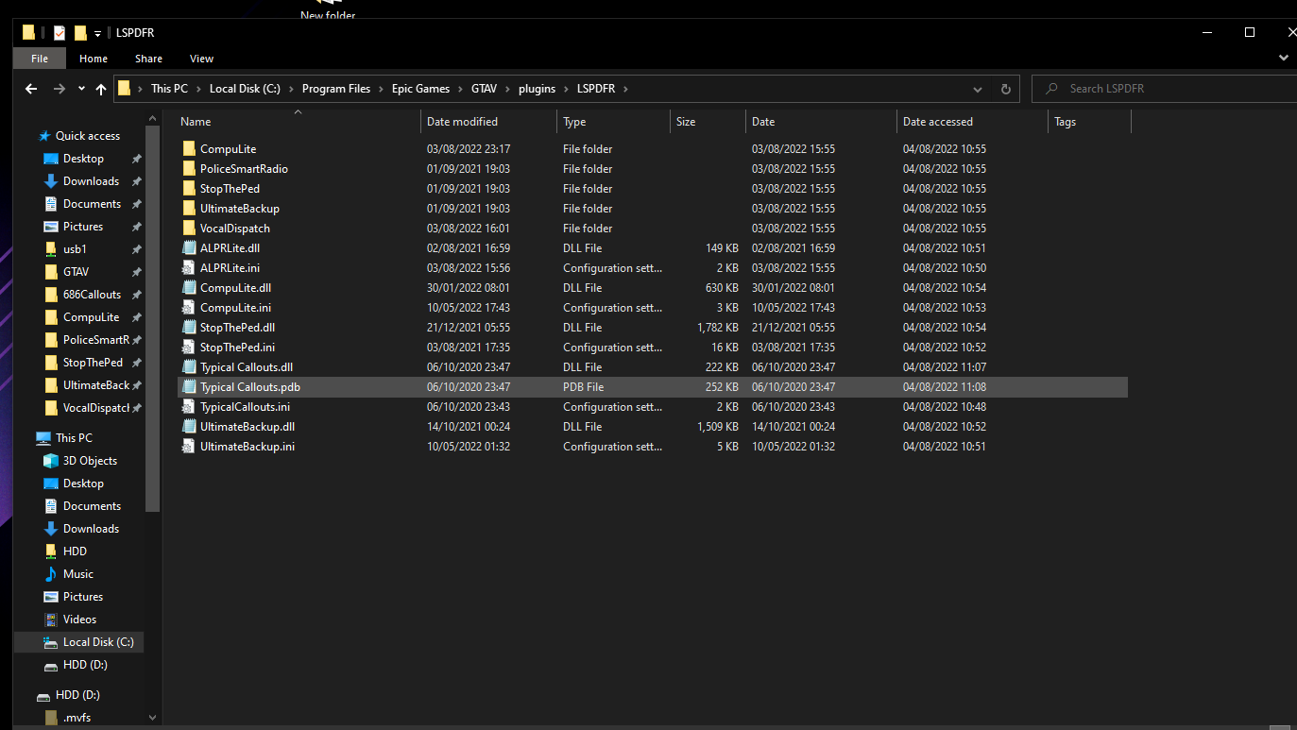
Task: Sort files by Date modified column
Action: tap(462, 122)
